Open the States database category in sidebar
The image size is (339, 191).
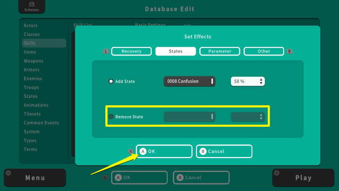(30, 96)
